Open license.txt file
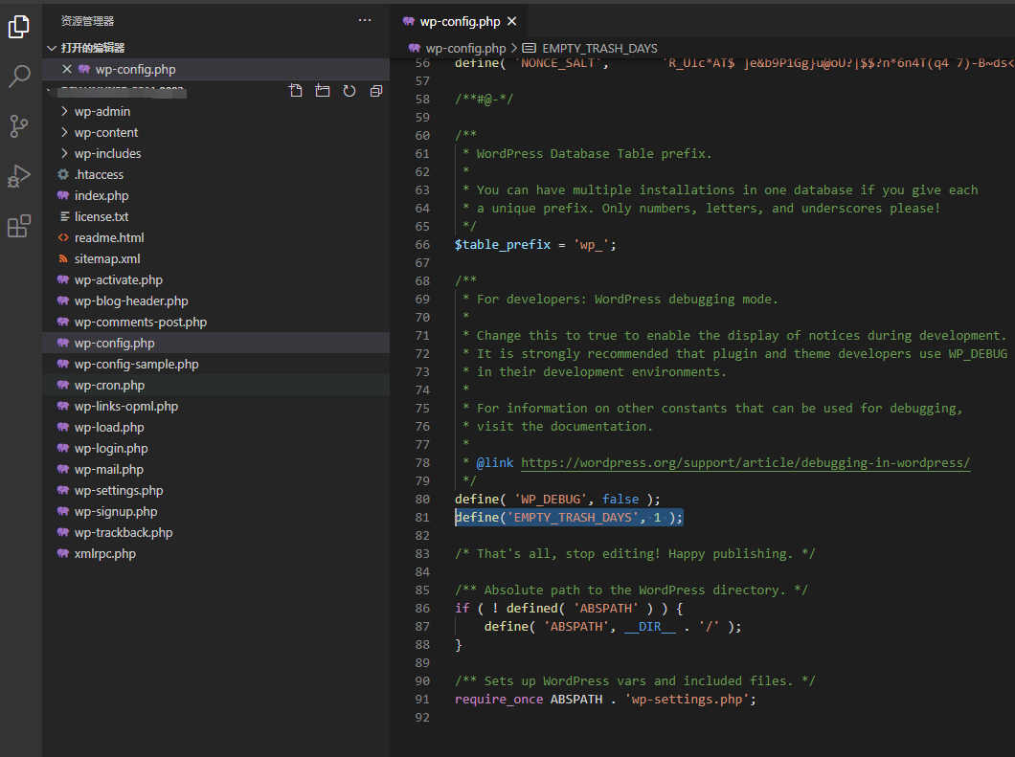The image size is (1015, 757). click(x=216, y=216)
